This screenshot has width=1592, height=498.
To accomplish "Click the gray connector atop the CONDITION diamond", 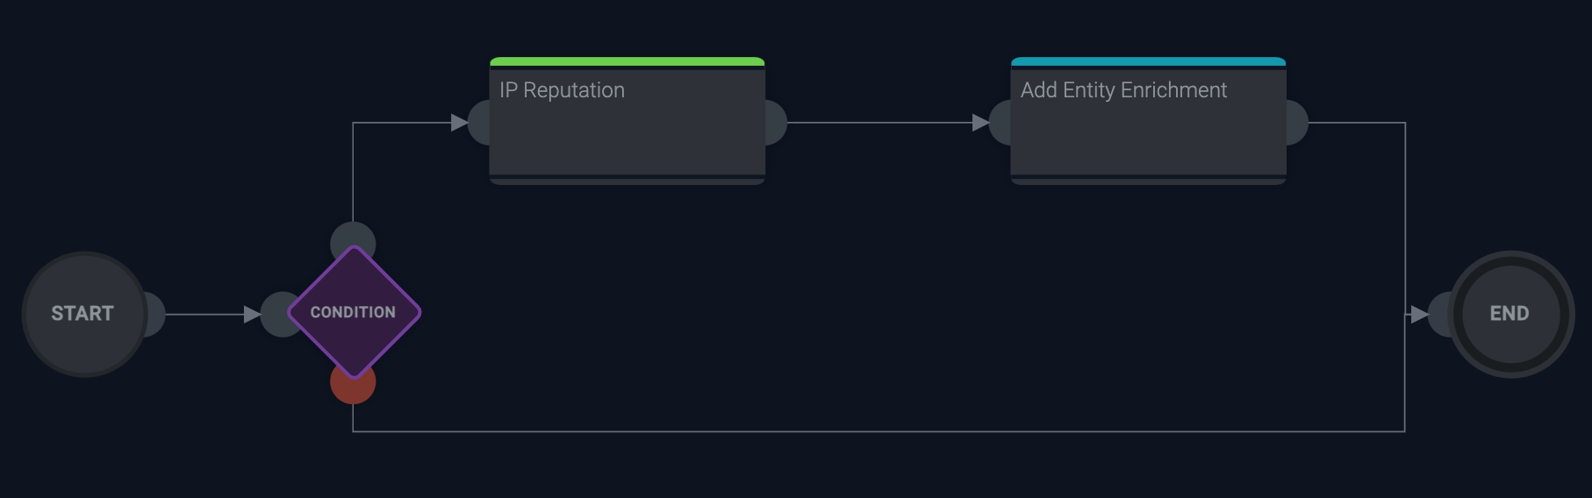I will click(353, 236).
